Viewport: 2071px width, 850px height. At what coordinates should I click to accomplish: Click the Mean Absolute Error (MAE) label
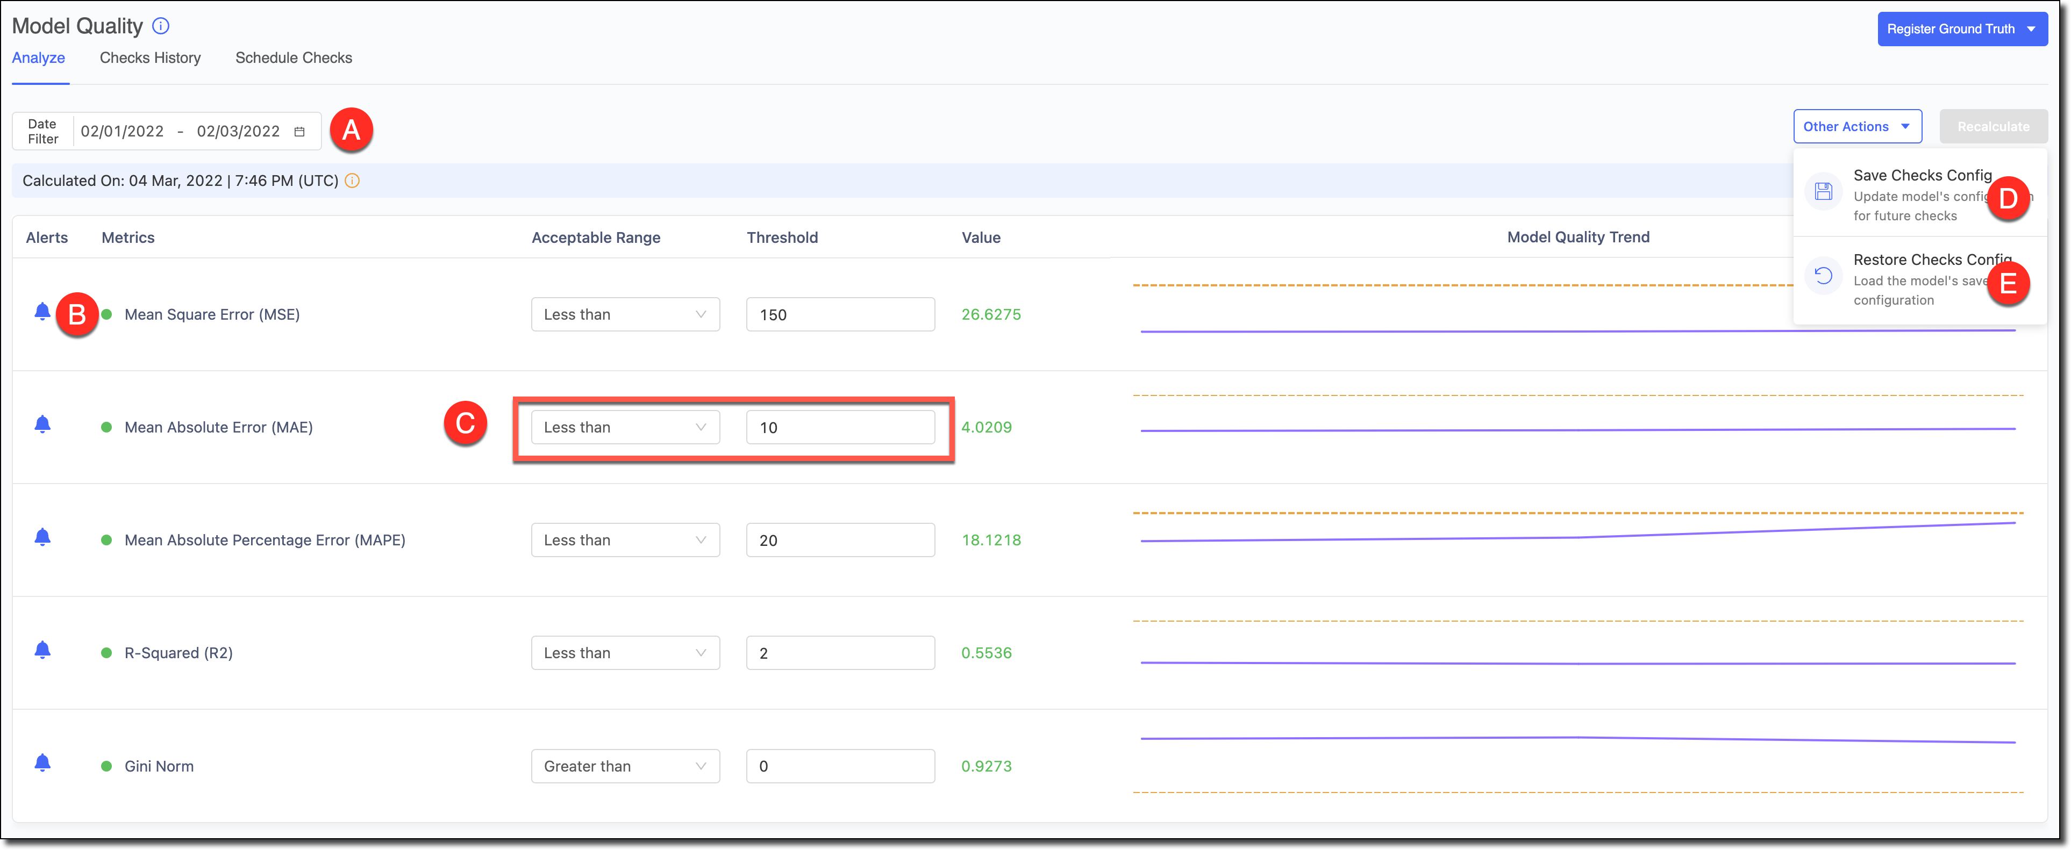tap(219, 427)
